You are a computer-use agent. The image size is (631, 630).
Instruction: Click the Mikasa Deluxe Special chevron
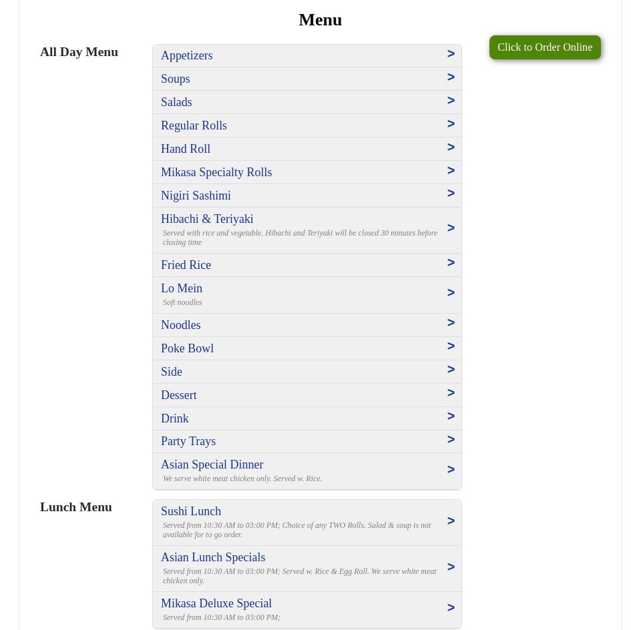pos(451,608)
